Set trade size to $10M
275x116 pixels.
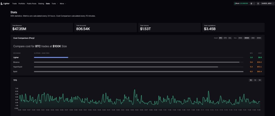(259, 38)
